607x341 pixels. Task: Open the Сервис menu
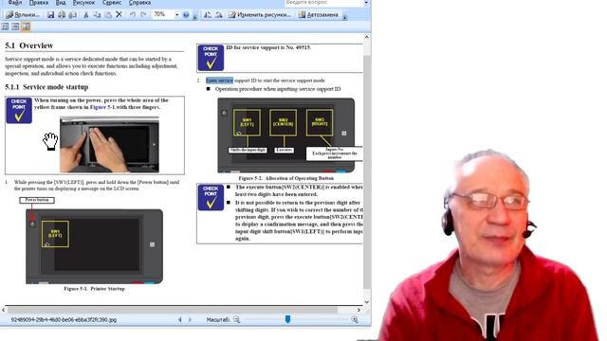coord(112,2)
